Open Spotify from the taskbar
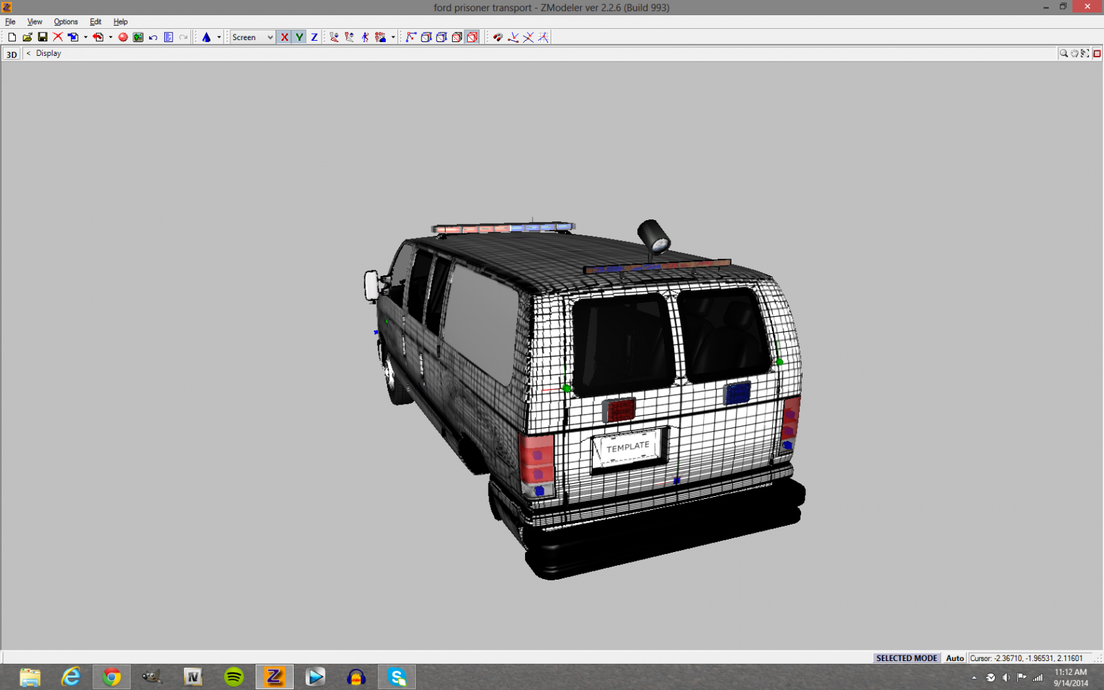 point(234,677)
